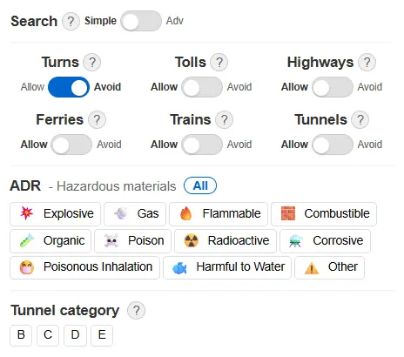Image resolution: width=404 pixels, height=357 pixels.
Task: Turn off the Turns avoid toggle
Action: [69, 87]
